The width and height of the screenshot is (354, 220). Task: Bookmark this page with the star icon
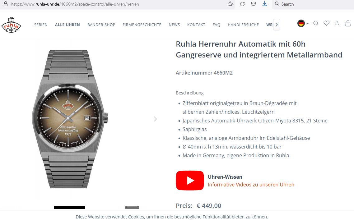(230, 4)
